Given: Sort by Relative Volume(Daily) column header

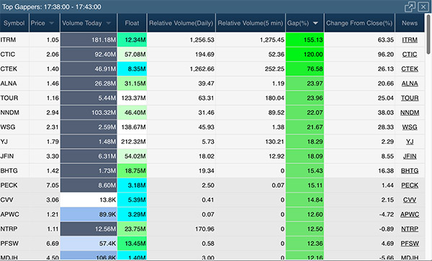Looking at the screenshot, I should (181, 23).
